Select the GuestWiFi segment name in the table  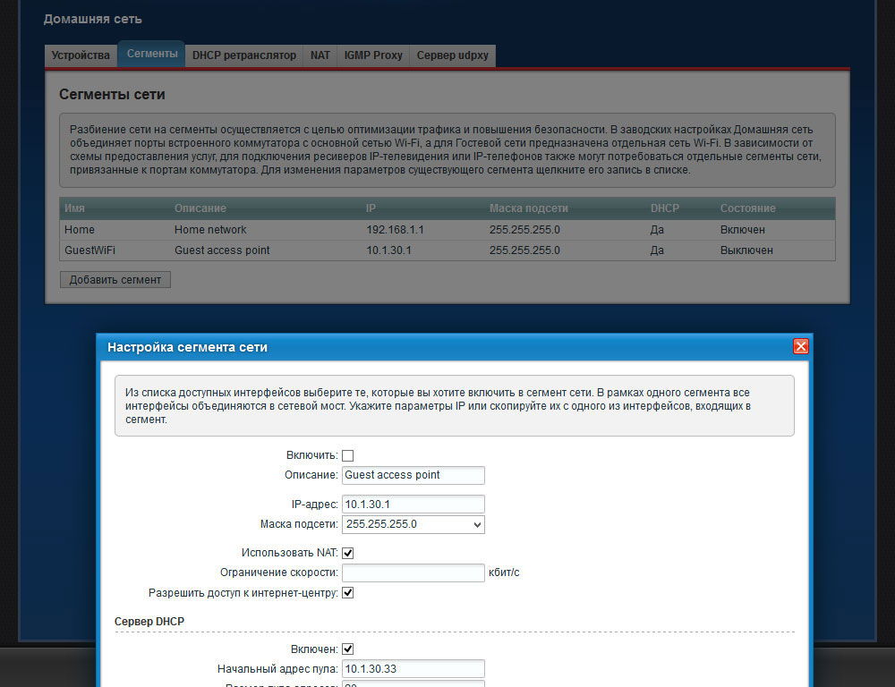click(89, 250)
